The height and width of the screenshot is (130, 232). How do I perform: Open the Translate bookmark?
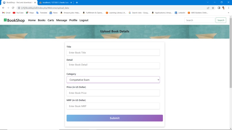[42, 13]
